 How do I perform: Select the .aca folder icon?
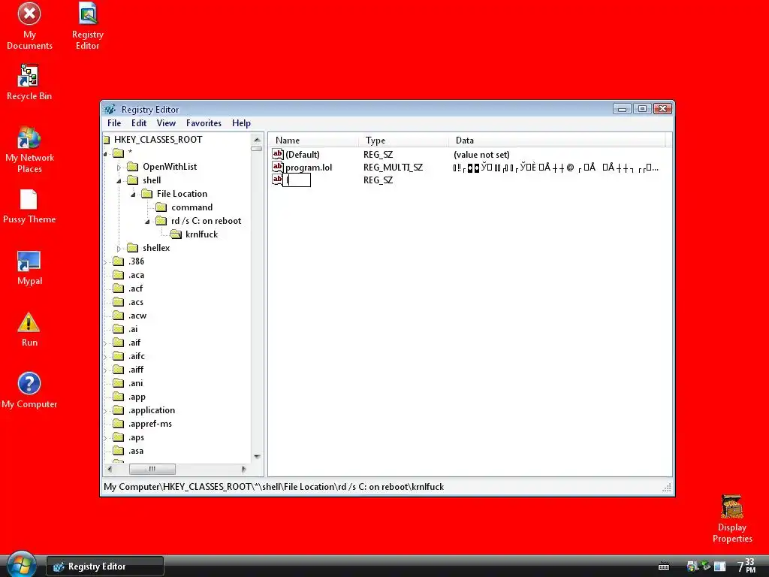coord(118,275)
